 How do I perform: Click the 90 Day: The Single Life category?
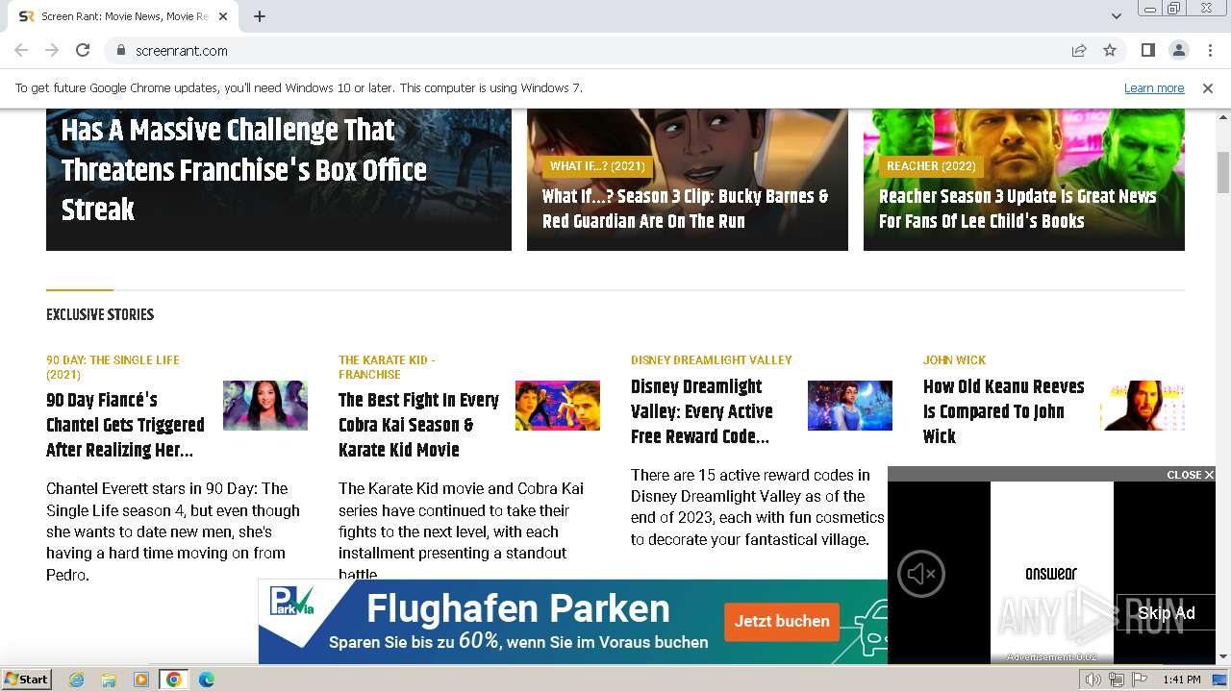point(113,367)
